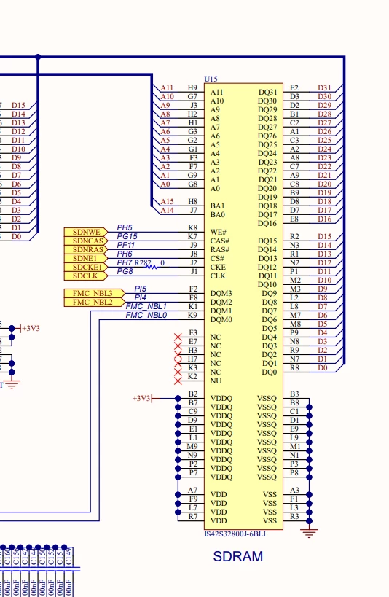The width and height of the screenshot is (389, 597).
Task: Select the DQM0 pin name
Action: coord(221,319)
